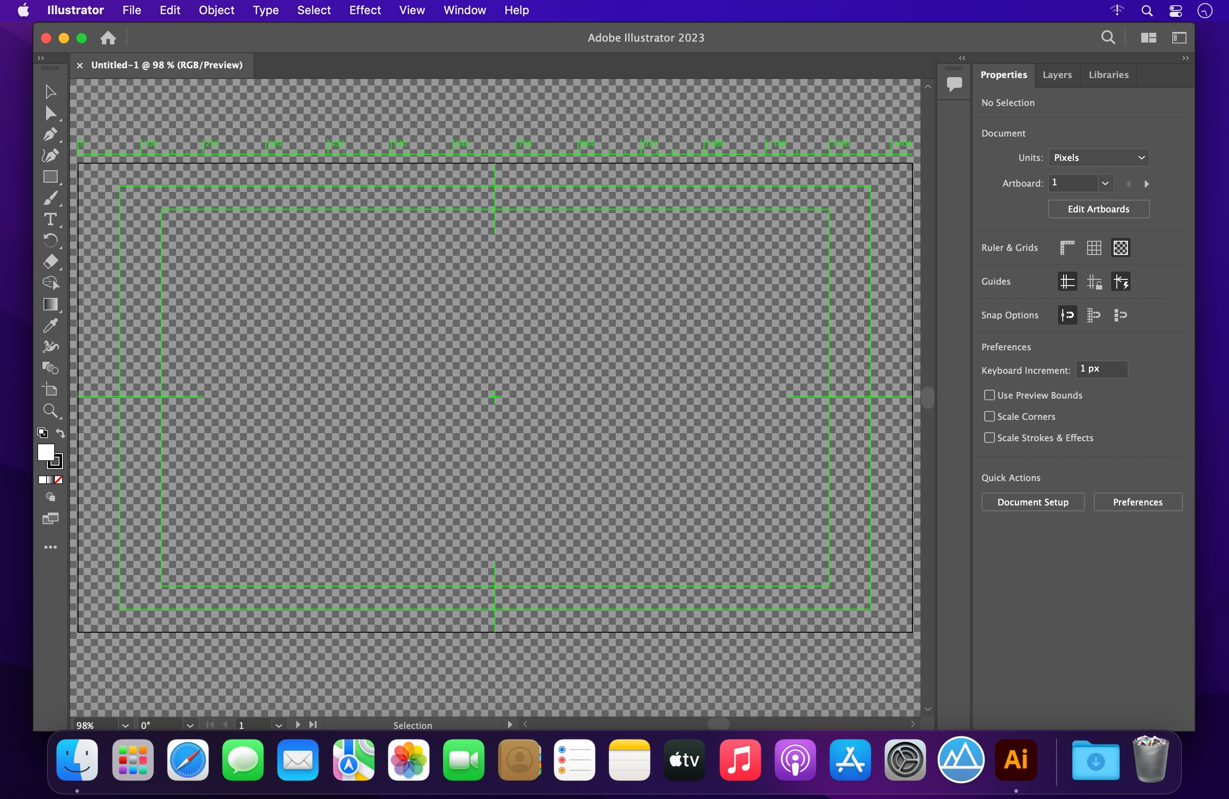Select the Pen tool
Screen dimensions: 1229x799
50,134
